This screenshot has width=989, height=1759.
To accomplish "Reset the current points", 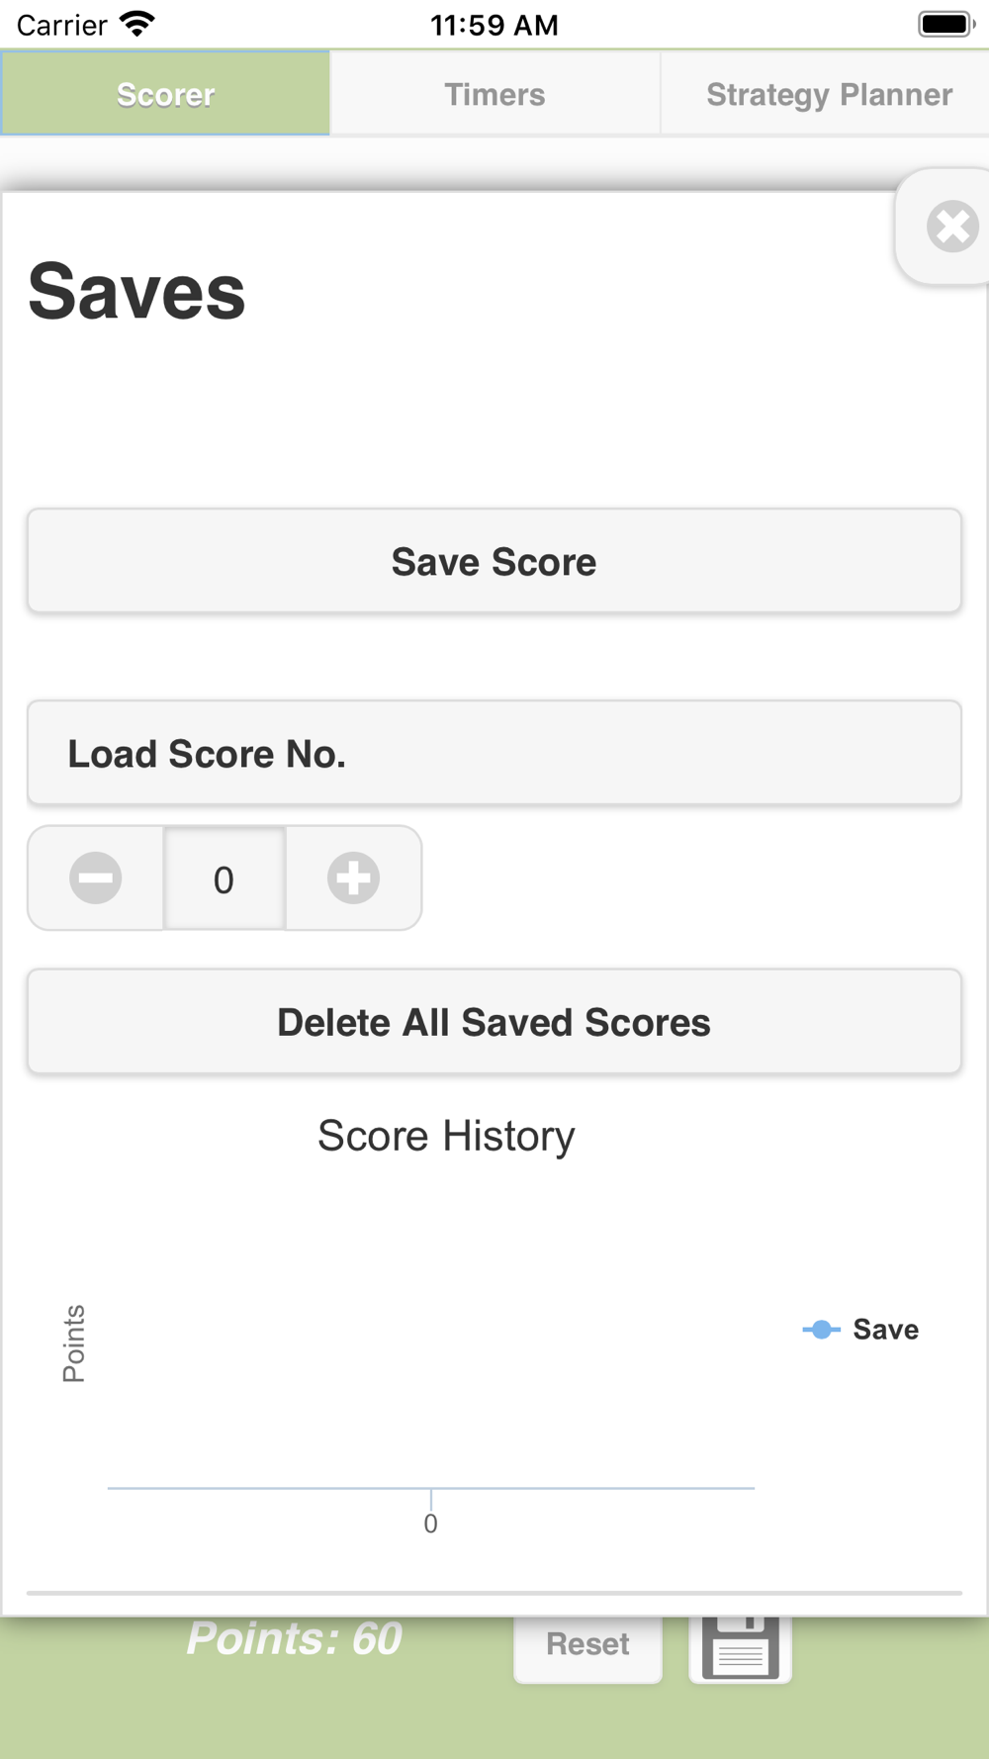I will point(587,1644).
